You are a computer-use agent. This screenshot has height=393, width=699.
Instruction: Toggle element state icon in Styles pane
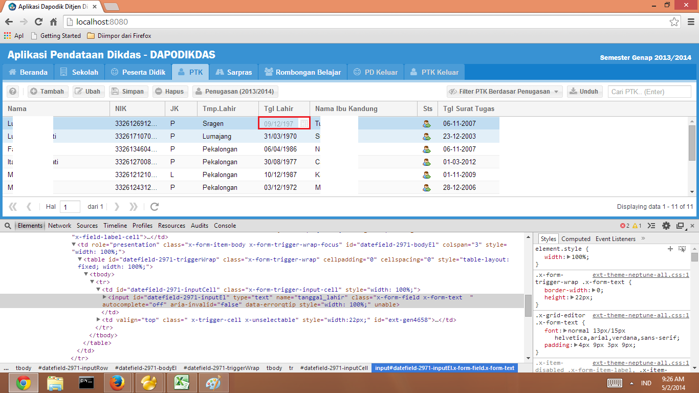click(x=682, y=249)
